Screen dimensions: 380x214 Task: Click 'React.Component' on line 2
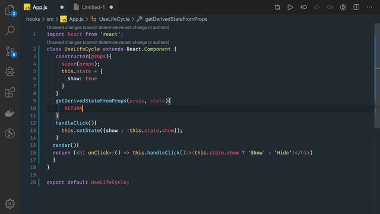coord(148,49)
